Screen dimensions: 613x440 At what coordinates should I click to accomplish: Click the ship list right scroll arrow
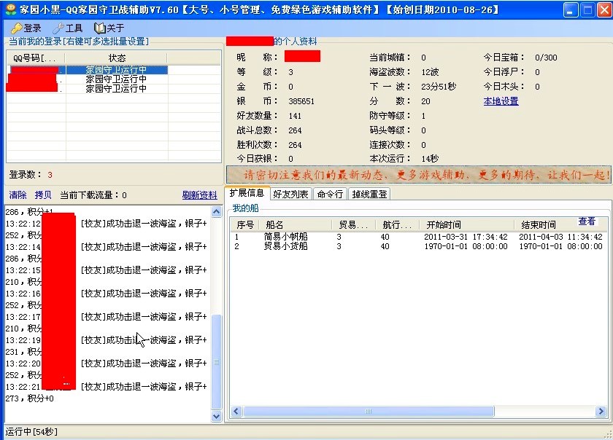(601, 412)
